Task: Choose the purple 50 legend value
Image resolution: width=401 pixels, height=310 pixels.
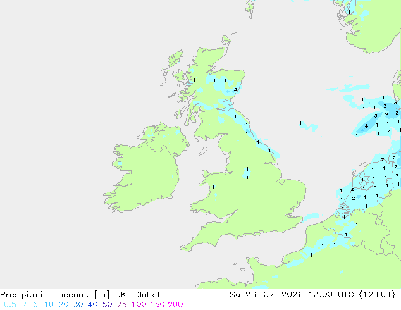Action: [x=107, y=305]
